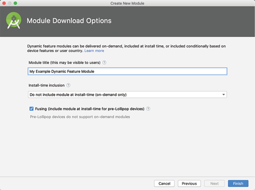Screen dimensions: 255x190
Task: Click the Pre-Lollipop devices hint text
Action: click(80, 117)
